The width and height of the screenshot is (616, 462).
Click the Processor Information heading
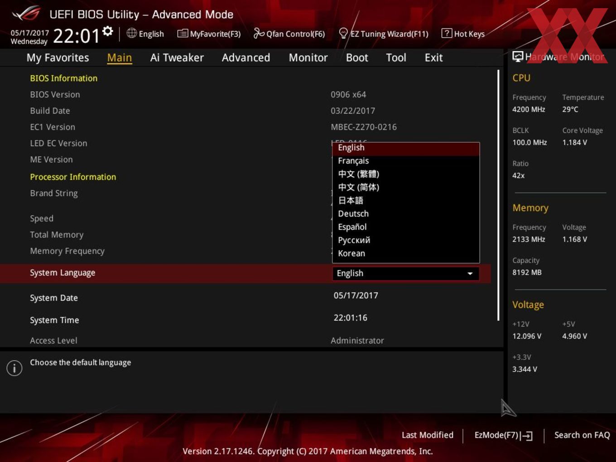coord(73,177)
